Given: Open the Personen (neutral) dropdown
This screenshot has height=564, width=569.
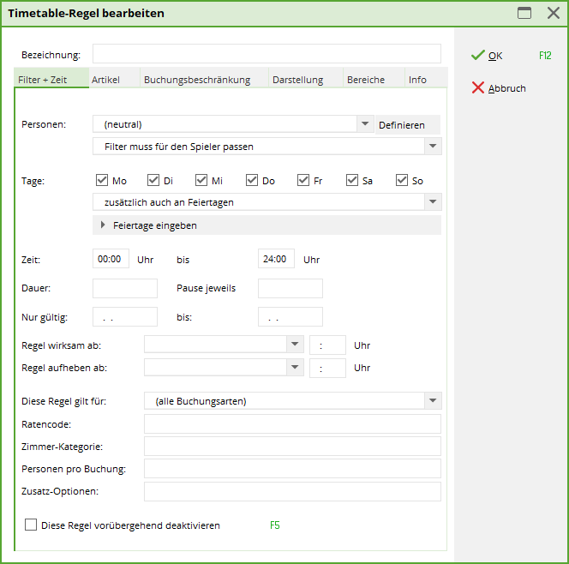Looking at the screenshot, I should point(365,124).
